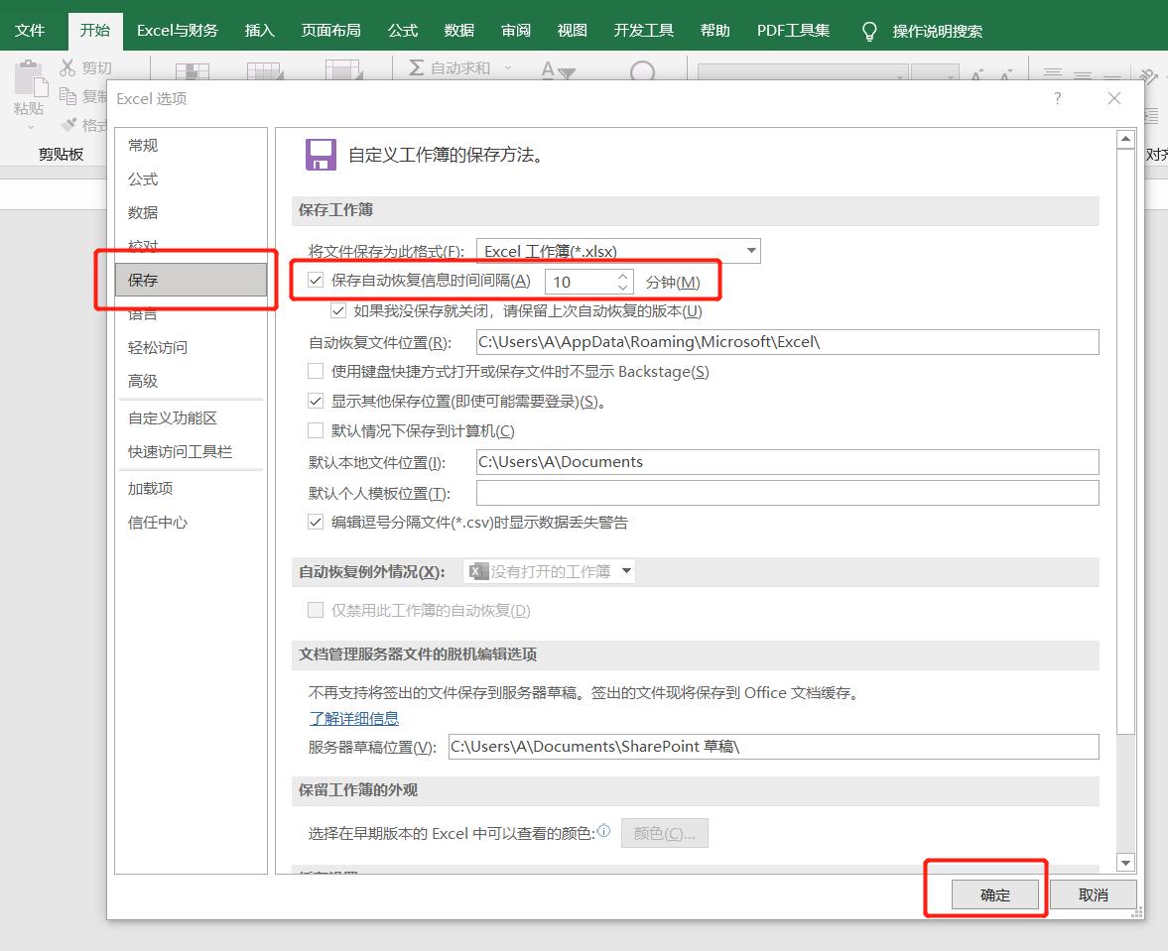Uncheck 保存自动恢复信息时间间隔 checkbox

[x=315, y=280]
